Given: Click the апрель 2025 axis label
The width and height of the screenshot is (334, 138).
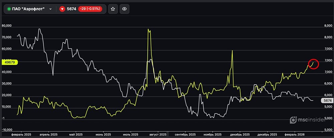Looking at the screenshot, I should [x=49, y=135].
